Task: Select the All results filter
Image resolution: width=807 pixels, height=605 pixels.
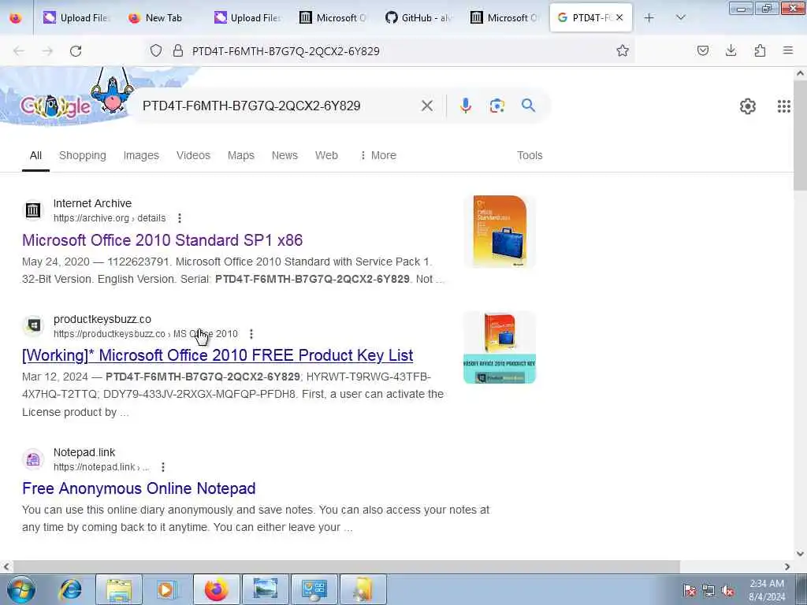Action: click(x=35, y=155)
